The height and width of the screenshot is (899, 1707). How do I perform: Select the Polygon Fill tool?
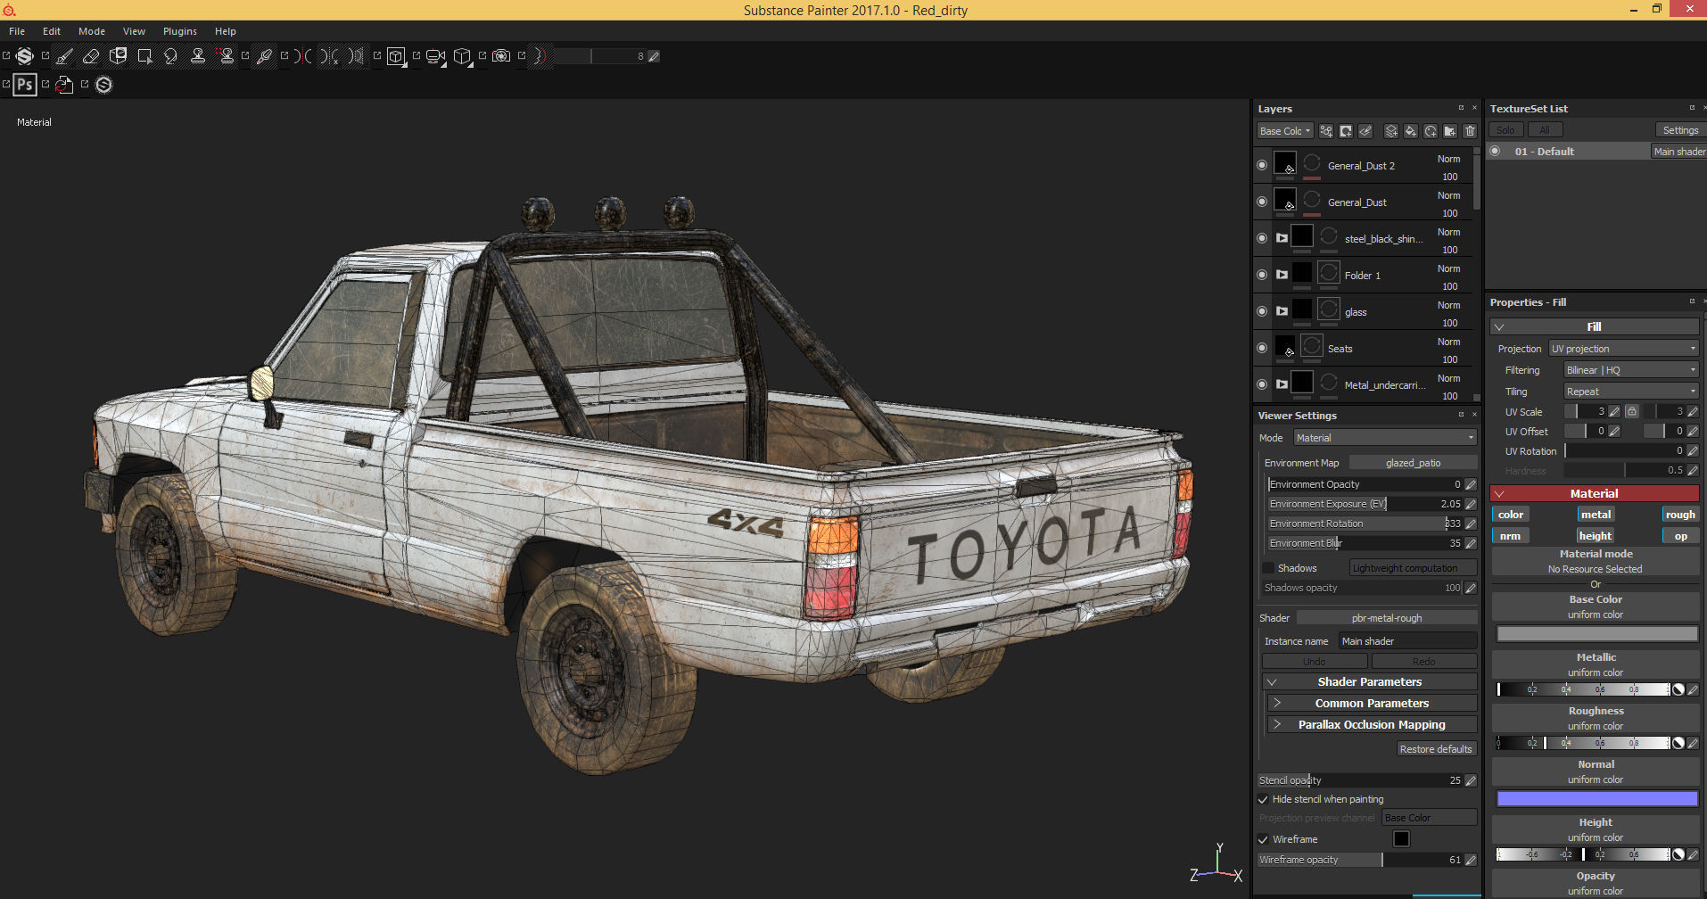click(144, 56)
